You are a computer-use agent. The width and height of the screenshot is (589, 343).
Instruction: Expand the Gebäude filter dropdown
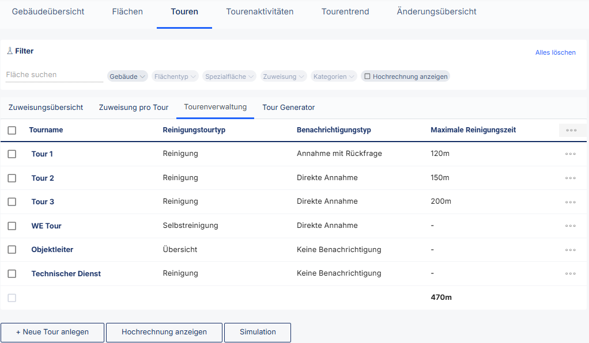coord(127,77)
